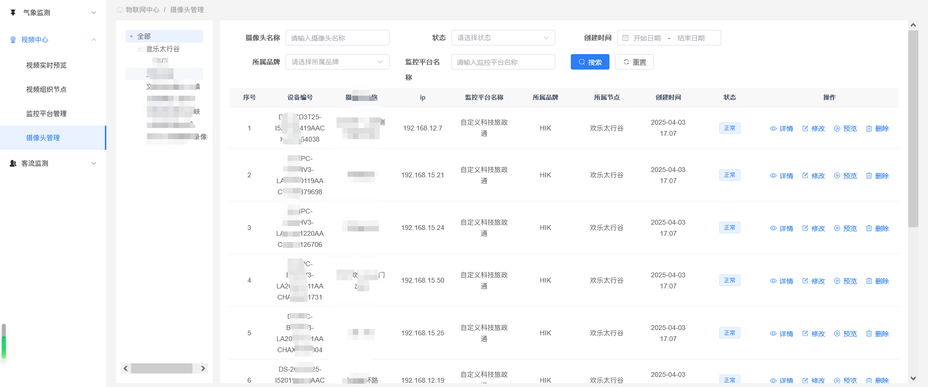Open the 所属品牌 select dropdown
928x387 pixels.
pos(337,62)
